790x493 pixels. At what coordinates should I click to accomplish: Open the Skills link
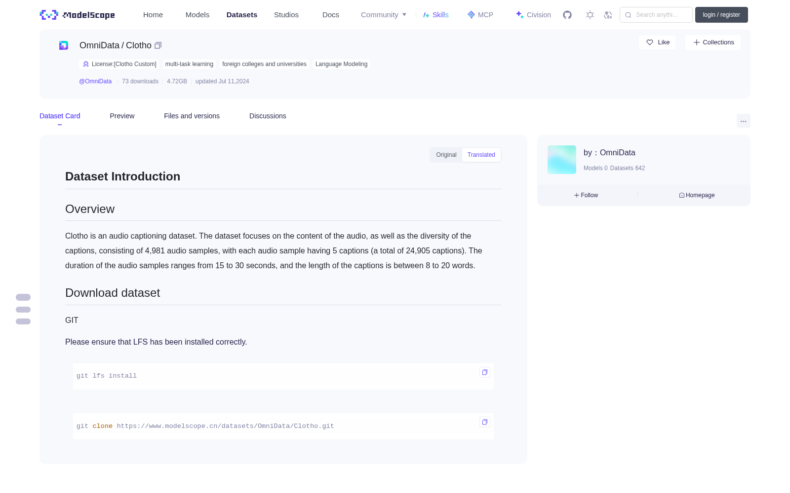pos(436,15)
